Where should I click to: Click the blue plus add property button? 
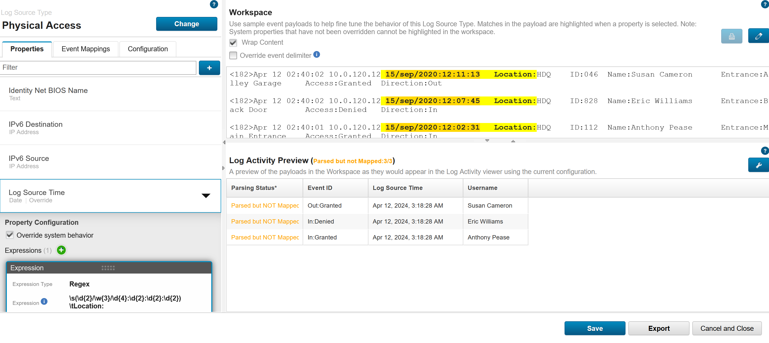click(x=209, y=68)
